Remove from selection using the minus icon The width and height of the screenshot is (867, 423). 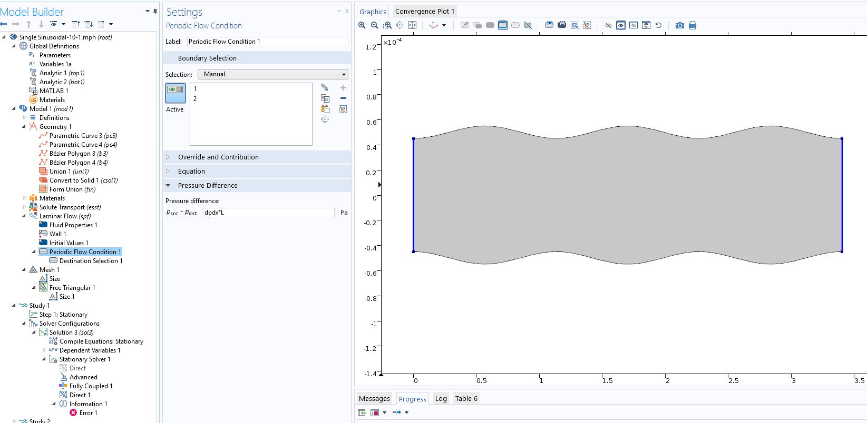343,98
